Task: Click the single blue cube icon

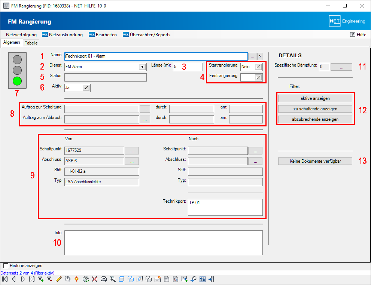Action: click(x=122, y=279)
